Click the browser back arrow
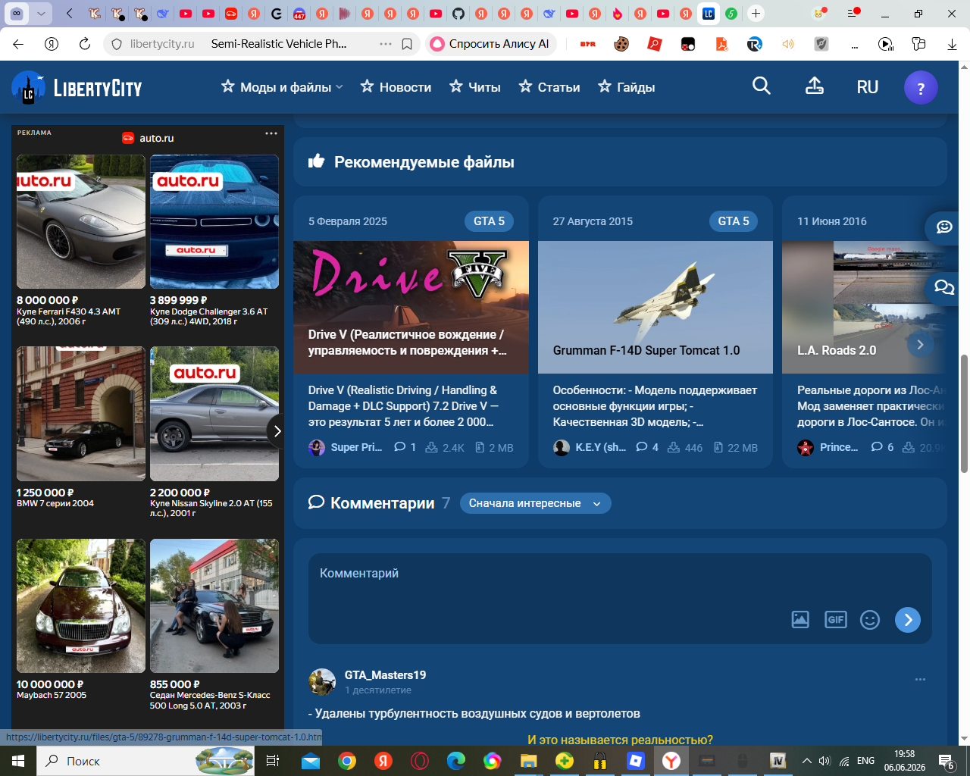This screenshot has width=970, height=776. coord(19,44)
